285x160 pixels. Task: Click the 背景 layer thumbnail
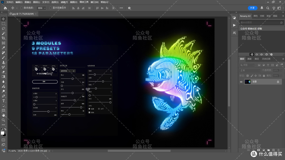pos(248,82)
